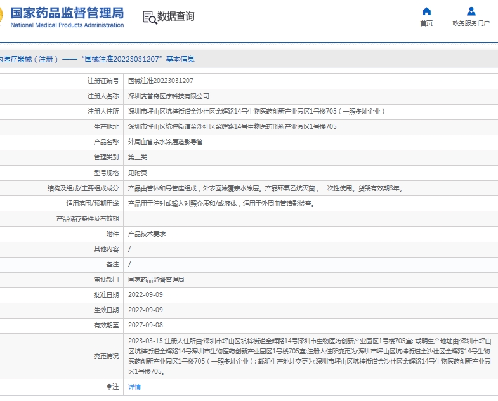The image size is (498, 401).
Task: Click the 生效日期 value 2022-09-09
Action: coord(145,310)
